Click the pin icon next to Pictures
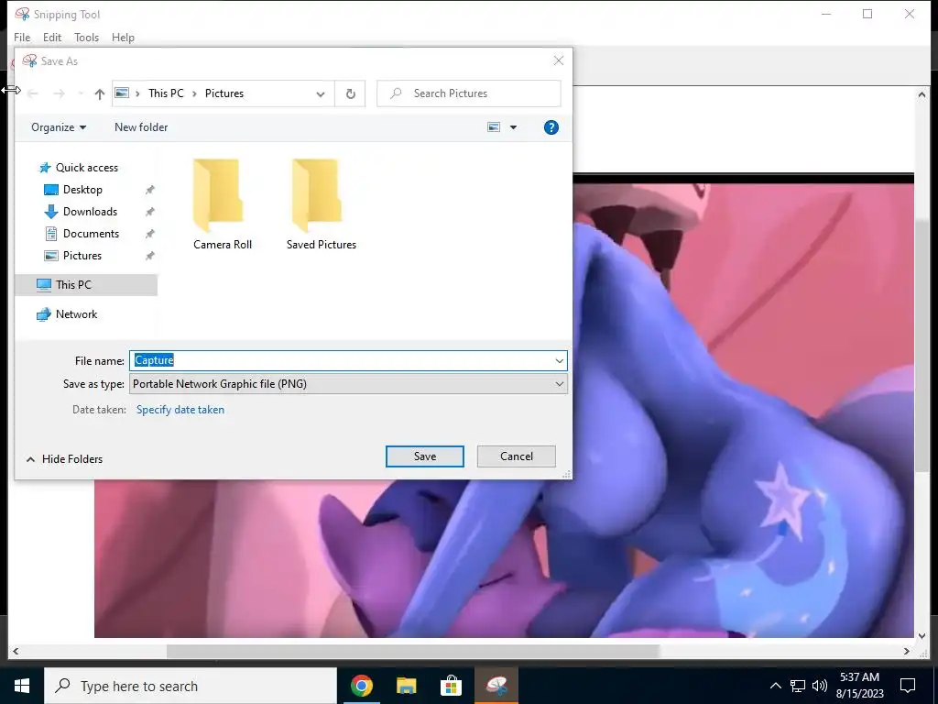 point(149,256)
